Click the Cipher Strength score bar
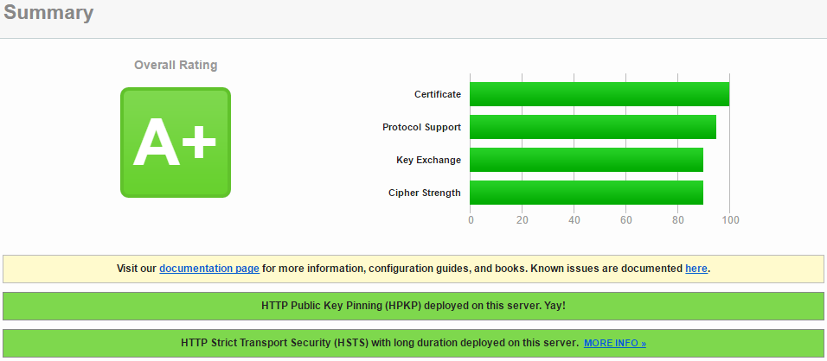827x361 pixels. click(x=586, y=193)
